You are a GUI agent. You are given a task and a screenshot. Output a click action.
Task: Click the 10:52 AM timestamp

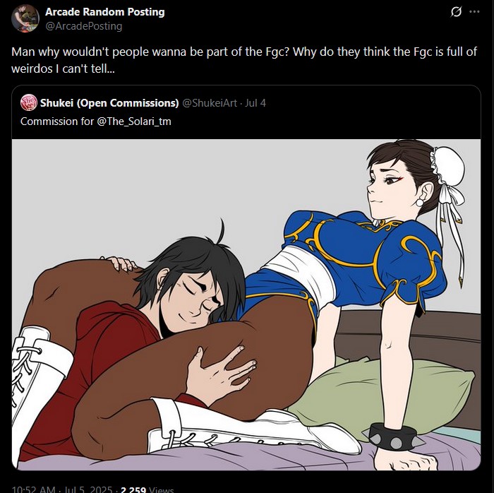[x=33, y=489]
